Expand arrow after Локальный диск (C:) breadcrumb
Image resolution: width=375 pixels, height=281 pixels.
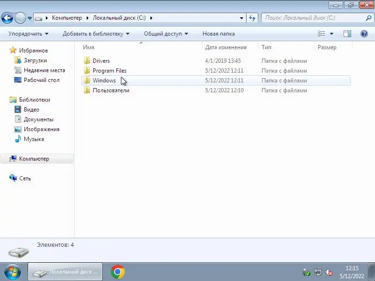(x=151, y=18)
